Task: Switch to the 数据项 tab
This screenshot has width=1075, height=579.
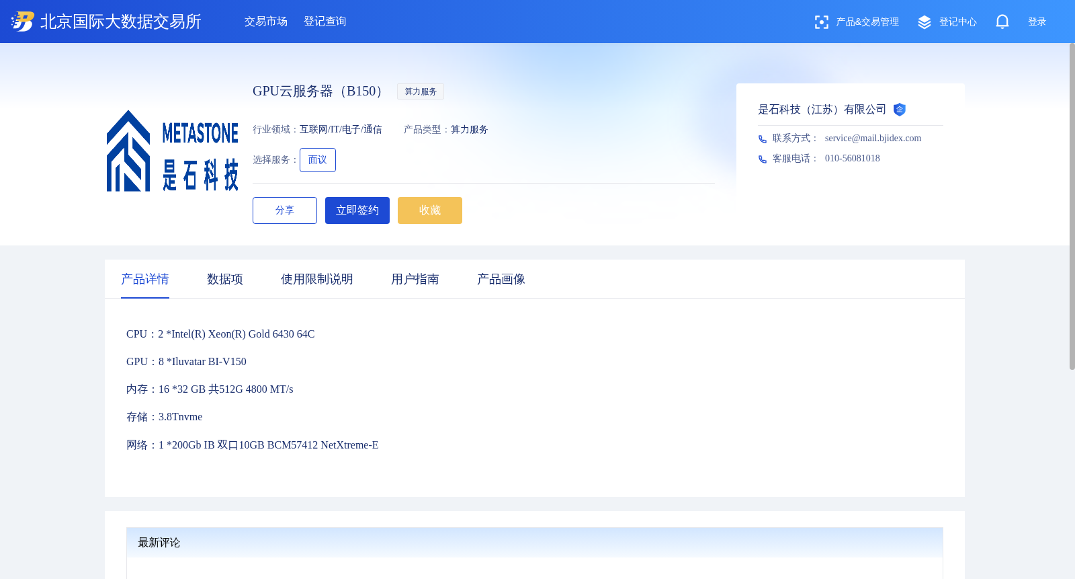Action: click(x=225, y=279)
